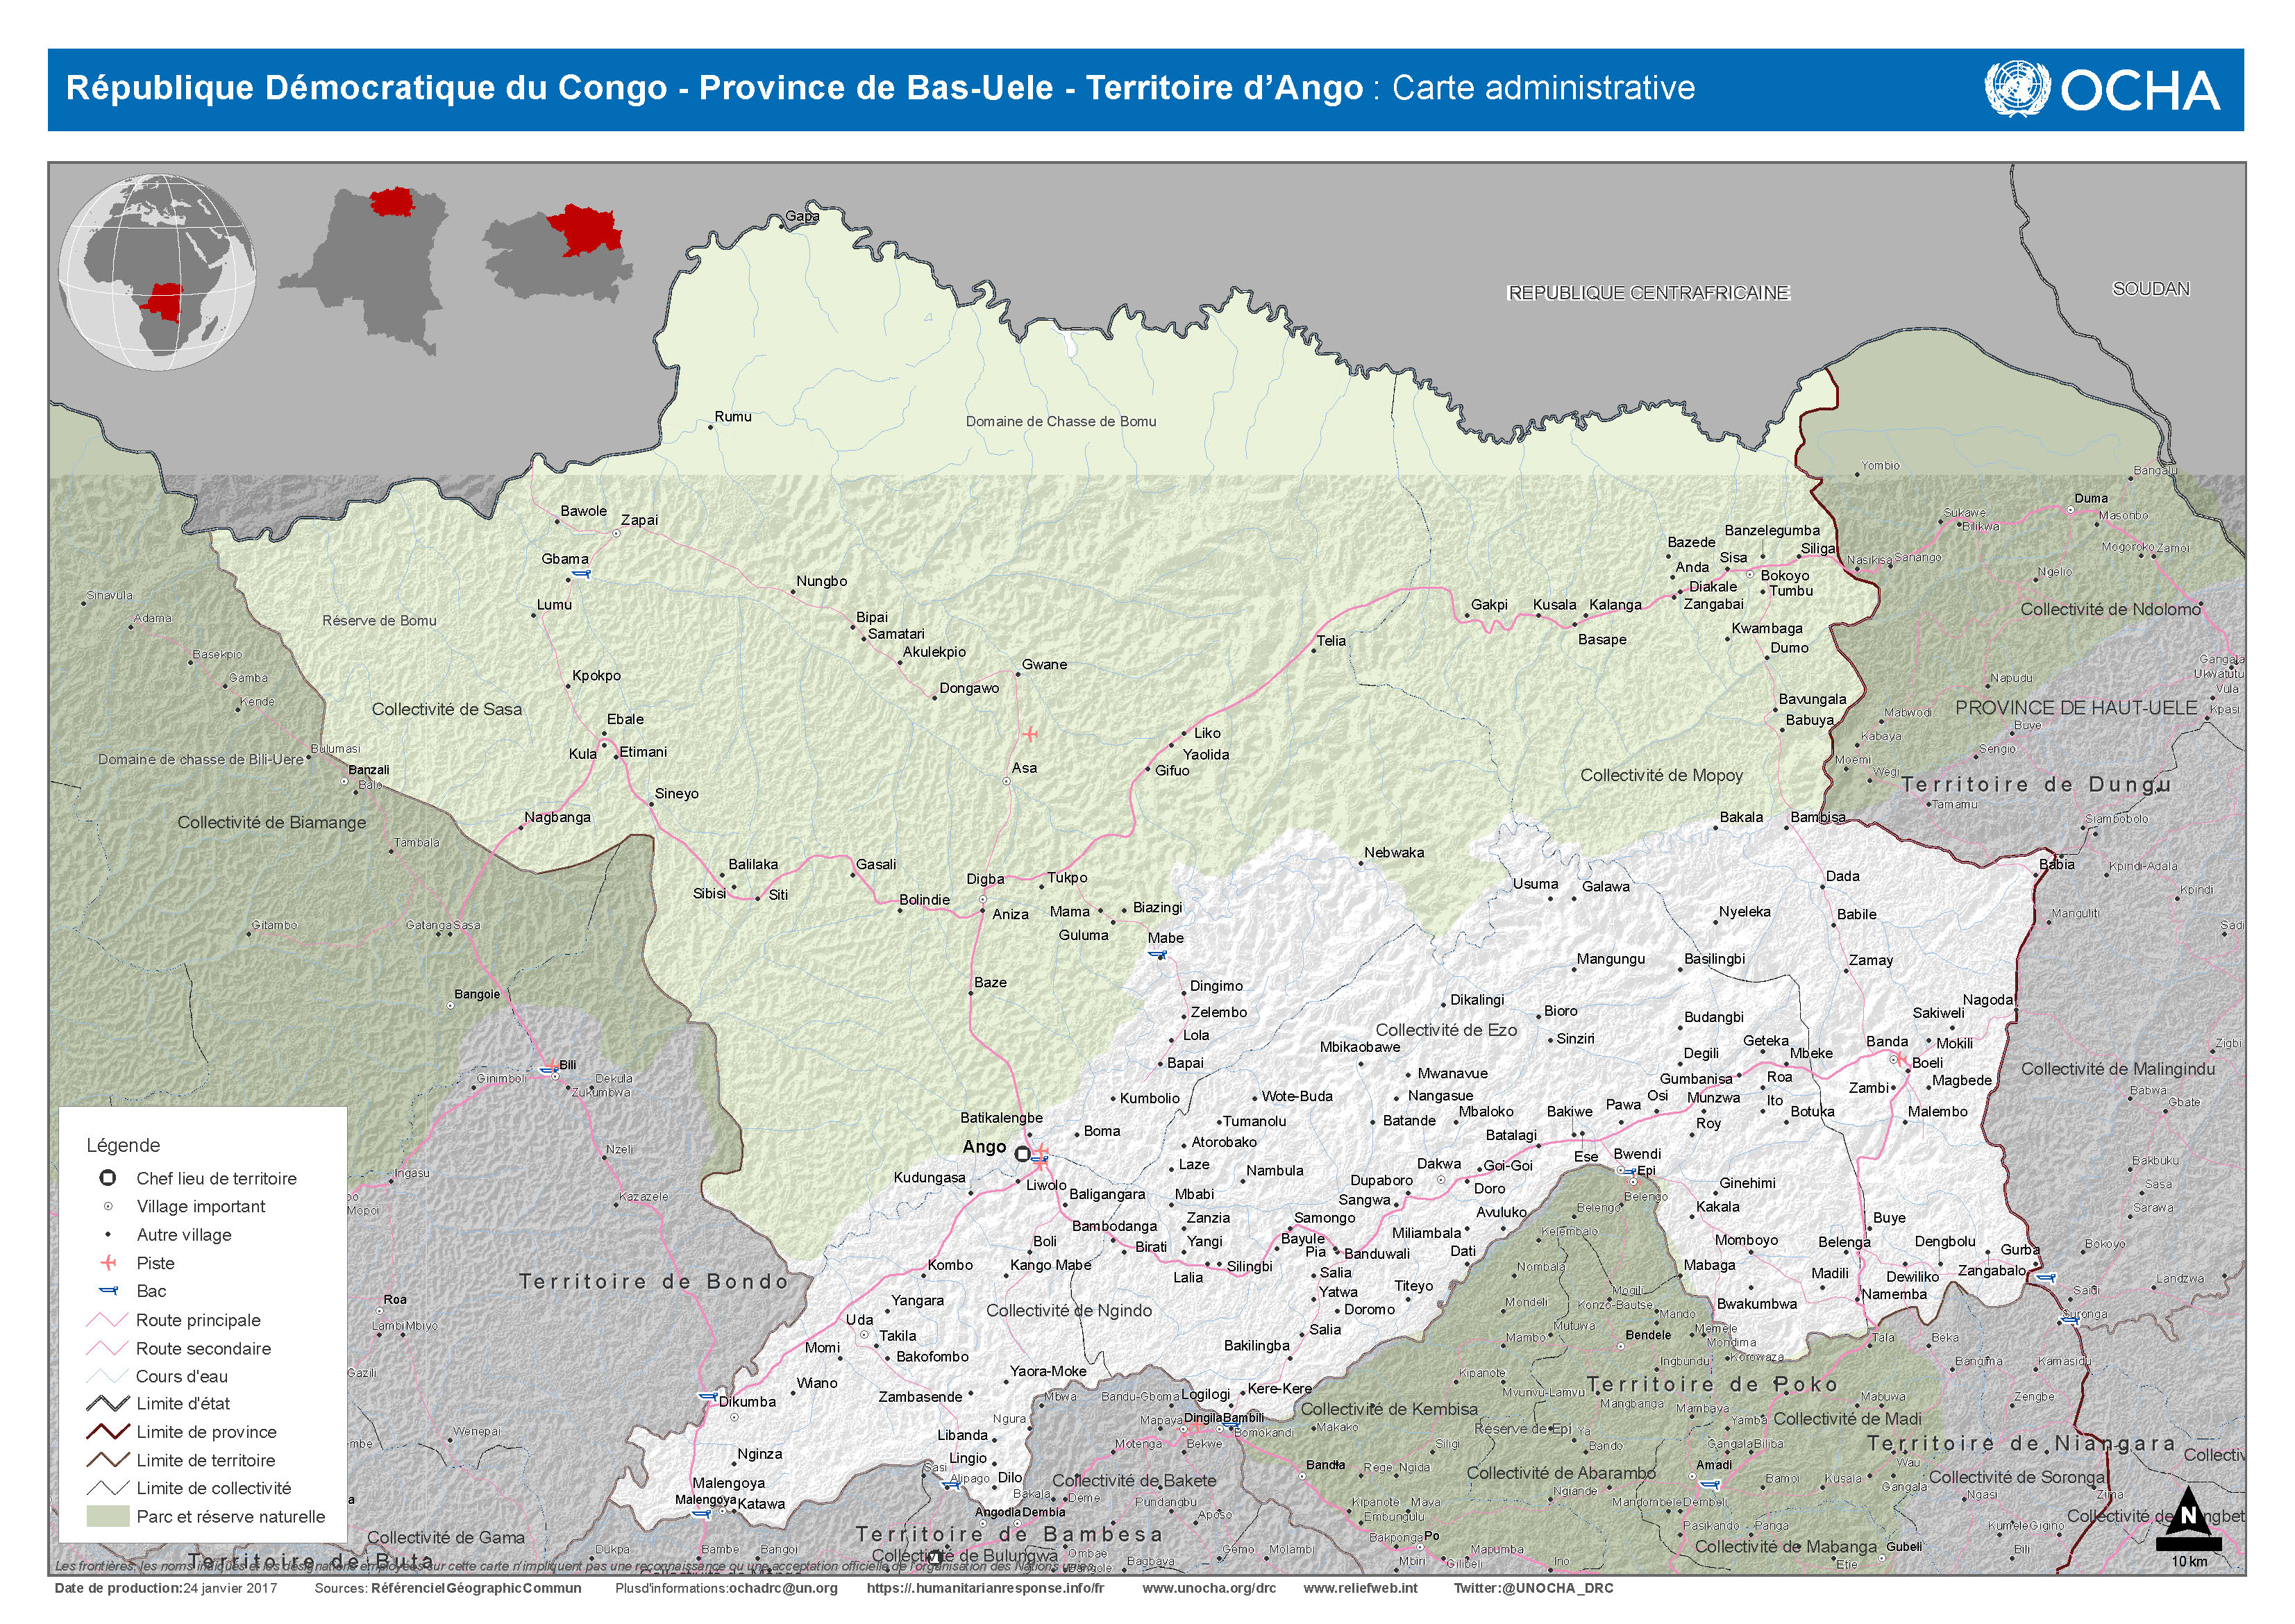
Task: Click the Bac ferry icon in legend
Action: coord(109,1291)
